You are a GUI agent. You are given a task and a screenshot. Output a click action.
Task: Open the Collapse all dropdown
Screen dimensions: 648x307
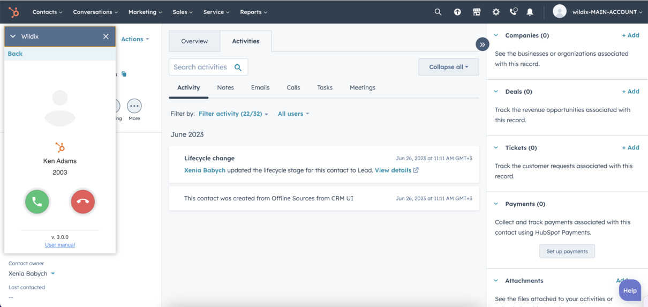[x=448, y=67]
